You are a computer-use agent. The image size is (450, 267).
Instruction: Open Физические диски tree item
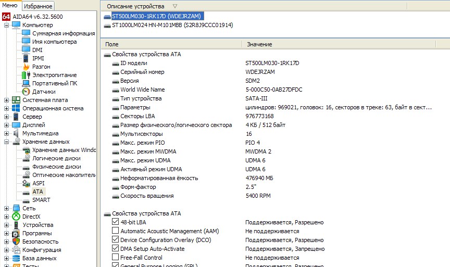pos(57,167)
